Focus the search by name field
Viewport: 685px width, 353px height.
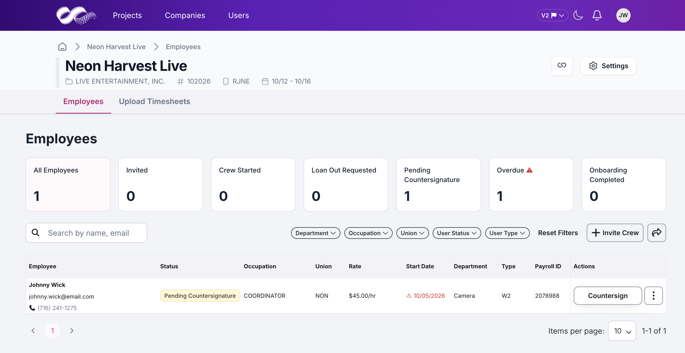86,233
